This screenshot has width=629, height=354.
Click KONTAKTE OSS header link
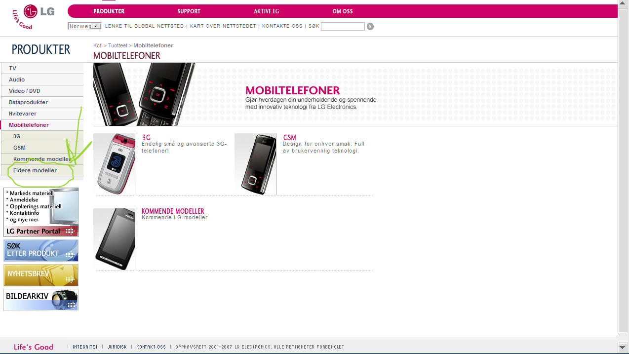tap(282, 26)
